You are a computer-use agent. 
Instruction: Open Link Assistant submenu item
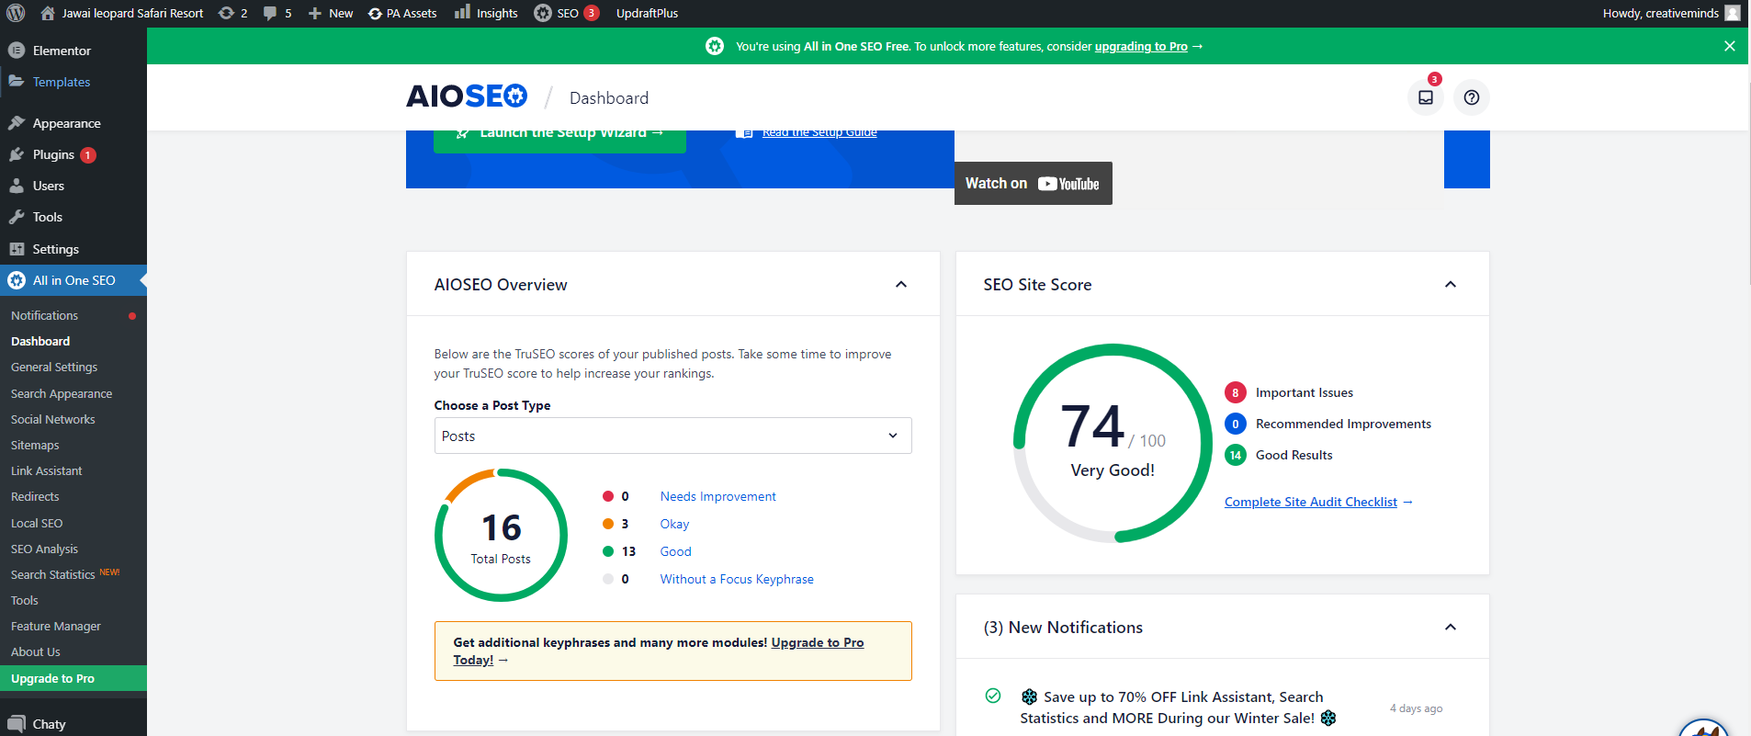pos(47,470)
